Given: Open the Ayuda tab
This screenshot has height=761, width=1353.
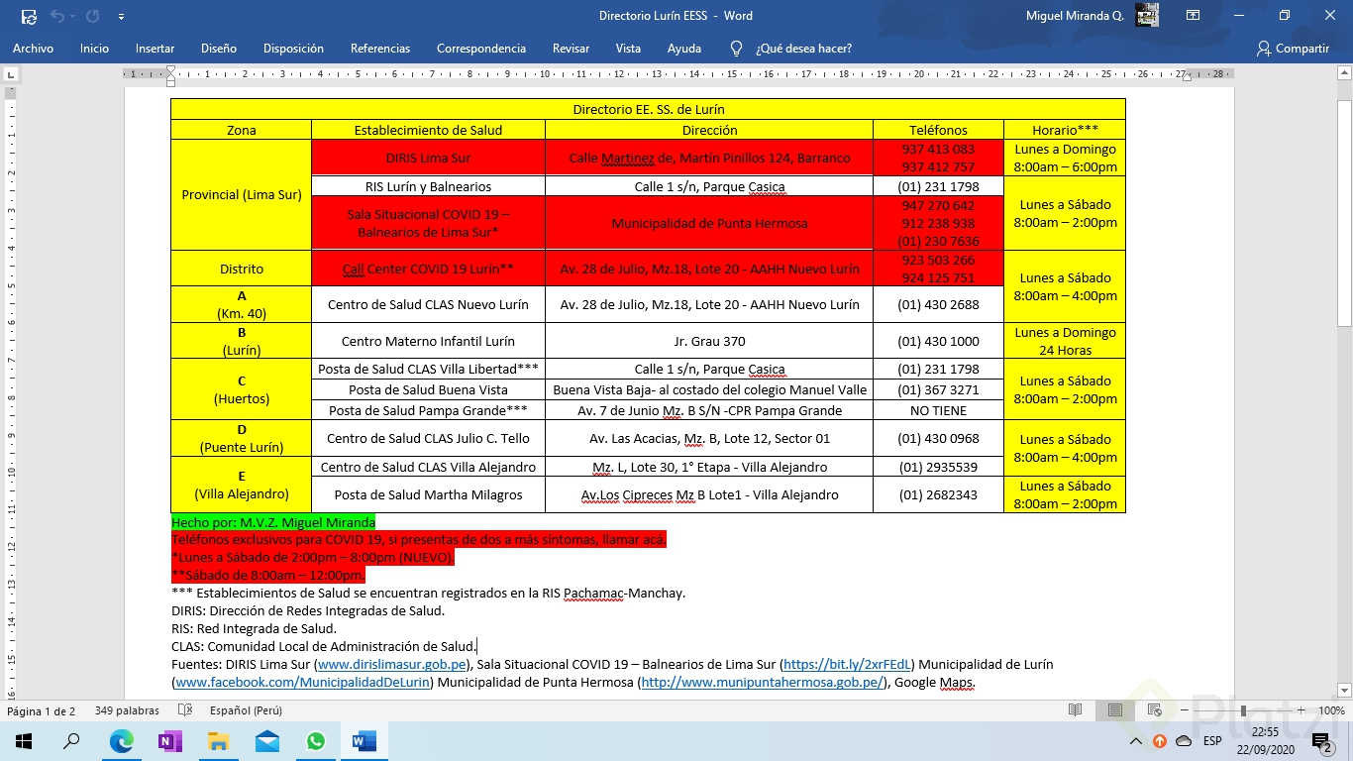Looking at the screenshot, I should 684,49.
